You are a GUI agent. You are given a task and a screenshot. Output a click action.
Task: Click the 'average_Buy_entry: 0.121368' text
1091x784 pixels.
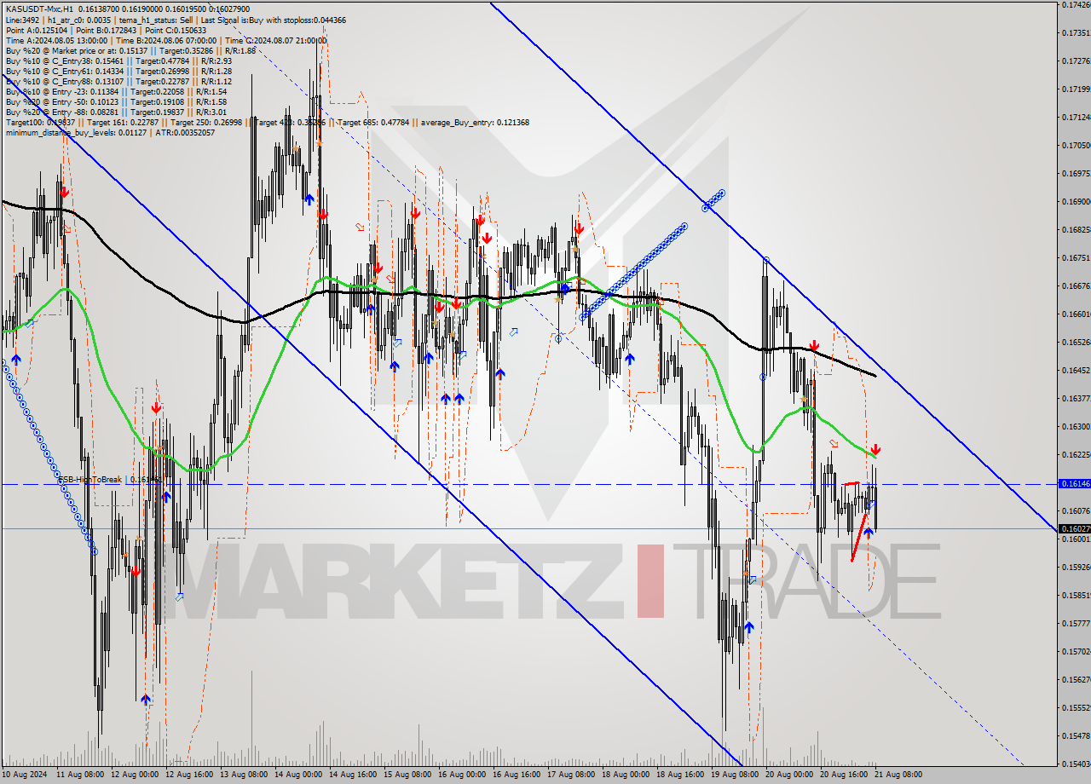(476, 122)
